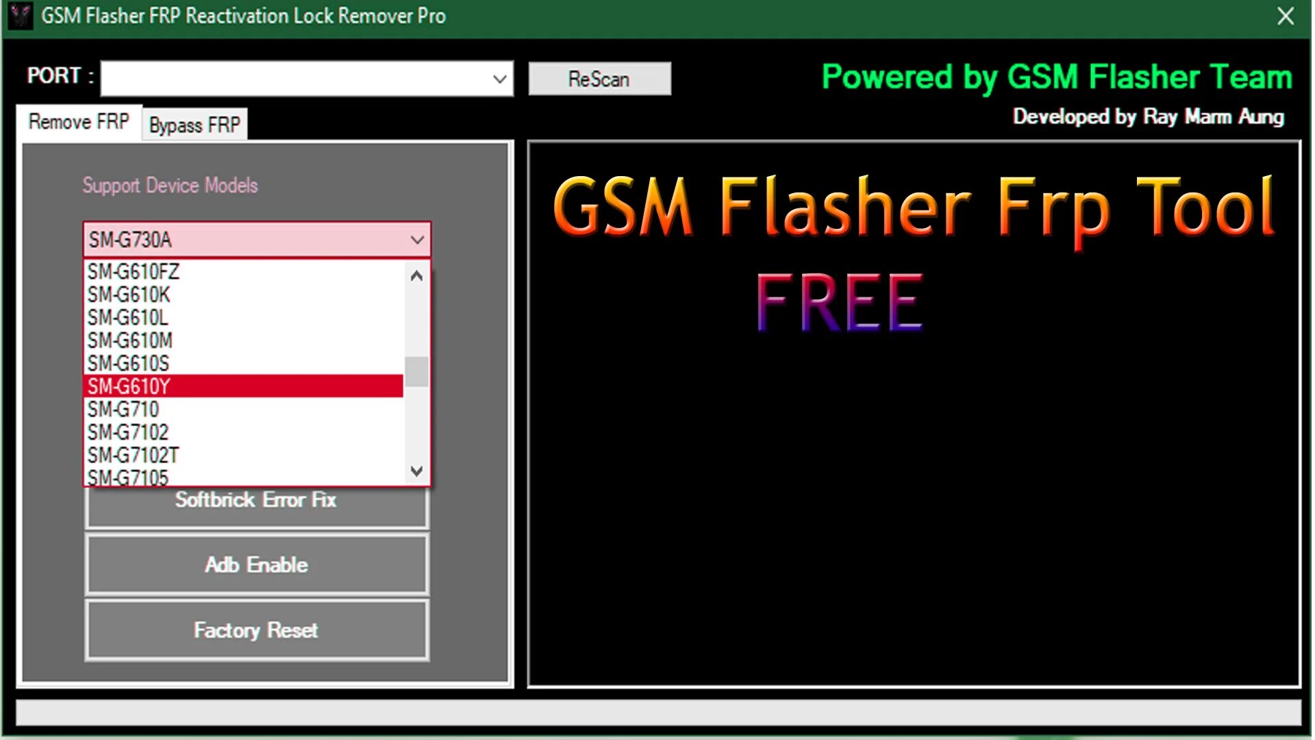Scroll down in device model list

[x=416, y=471]
